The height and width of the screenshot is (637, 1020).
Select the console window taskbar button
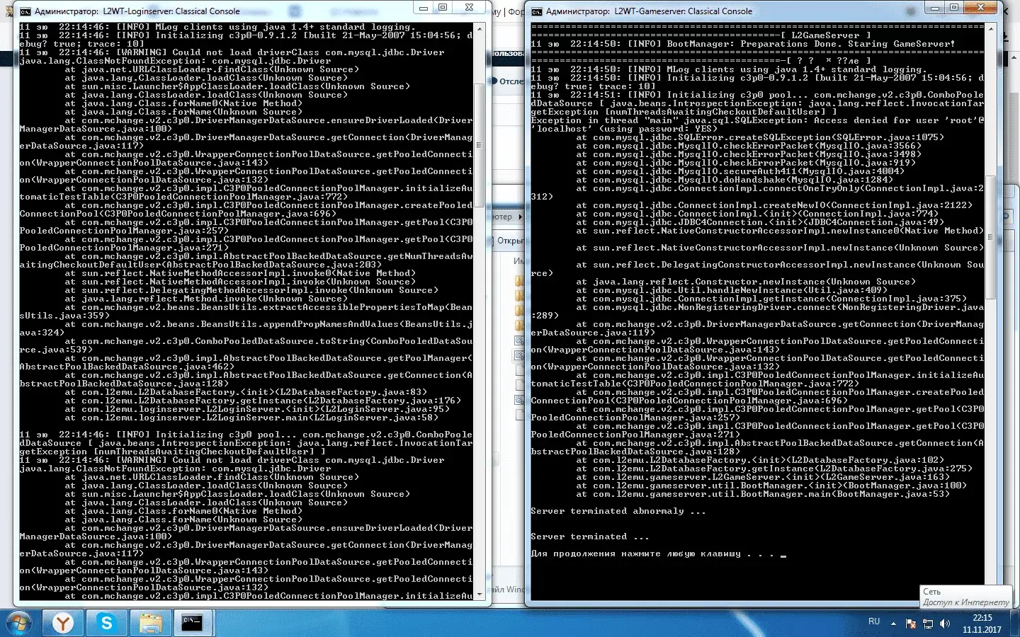pyautogui.click(x=193, y=623)
